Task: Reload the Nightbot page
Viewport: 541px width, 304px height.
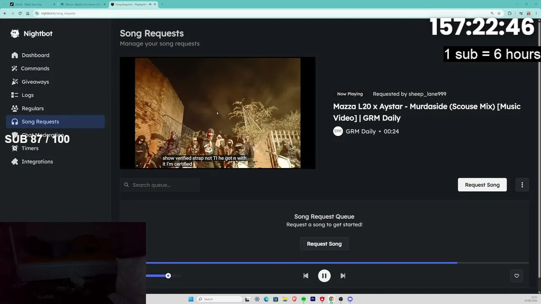Action: pyautogui.click(x=20, y=14)
